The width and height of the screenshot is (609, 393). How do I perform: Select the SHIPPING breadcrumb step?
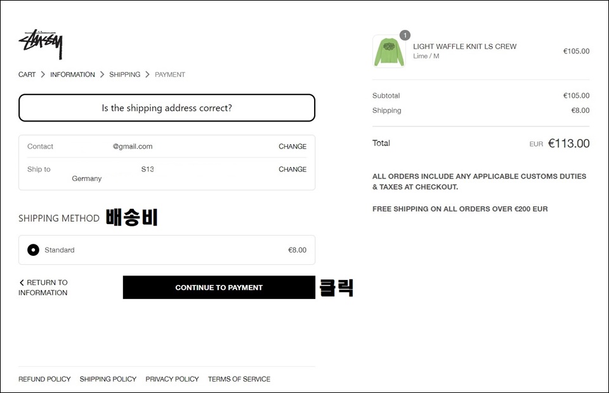pyautogui.click(x=125, y=74)
